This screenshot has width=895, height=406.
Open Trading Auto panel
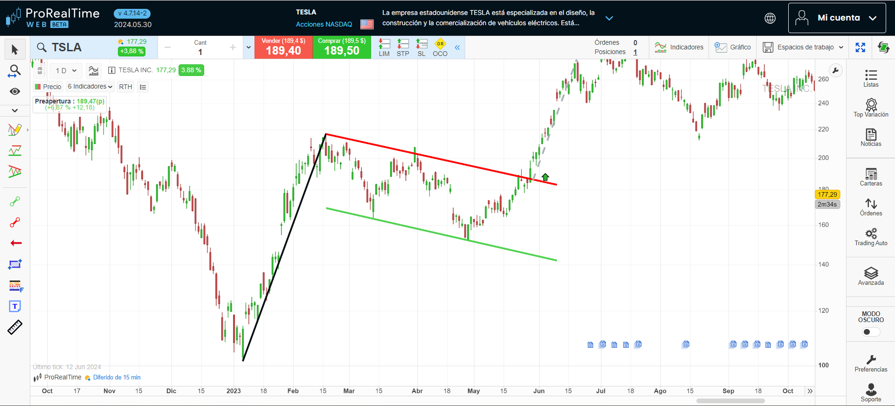point(870,237)
